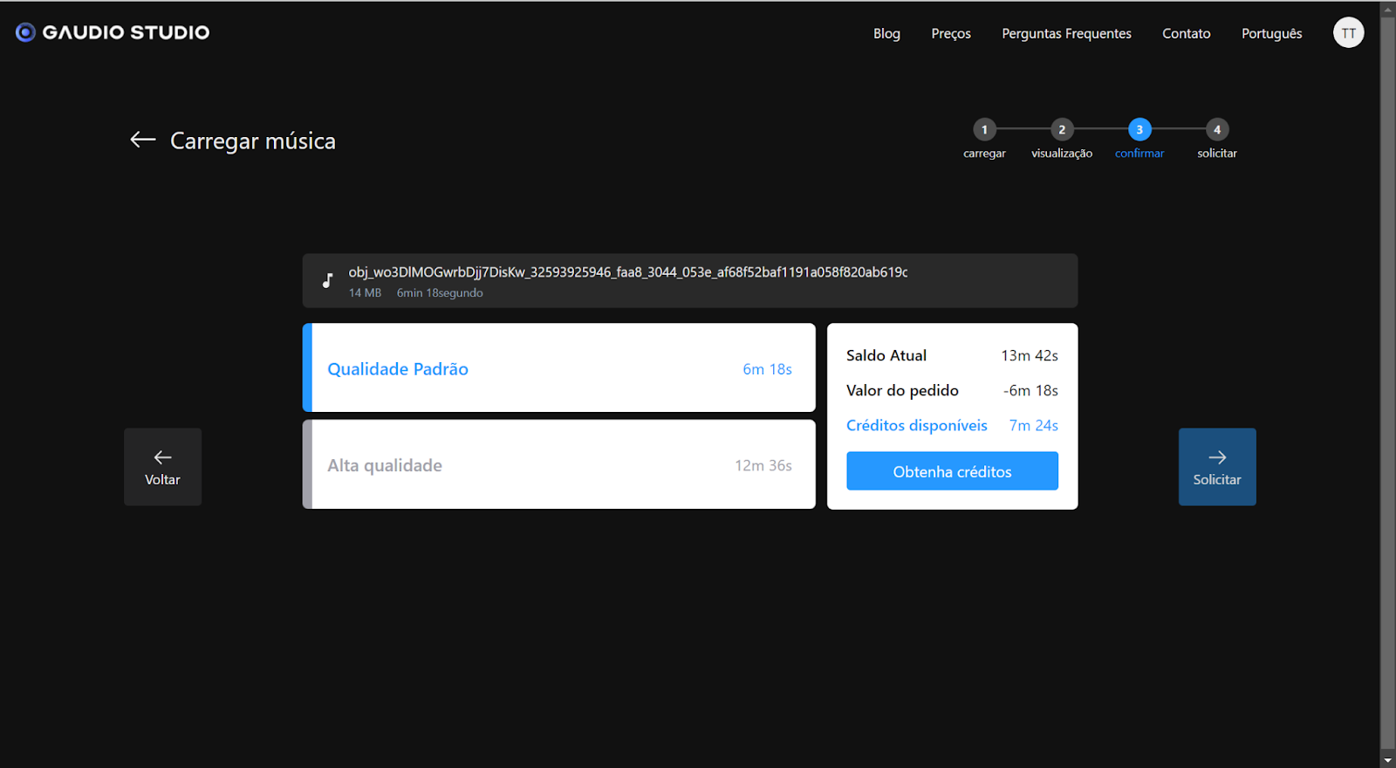Image resolution: width=1396 pixels, height=768 pixels.
Task: Click the Saldo Atual label
Action: coord(886,355)
